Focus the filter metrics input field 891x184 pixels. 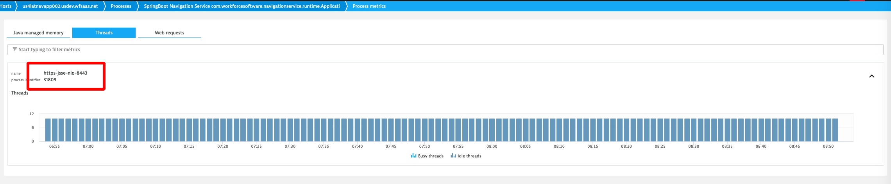445,50
